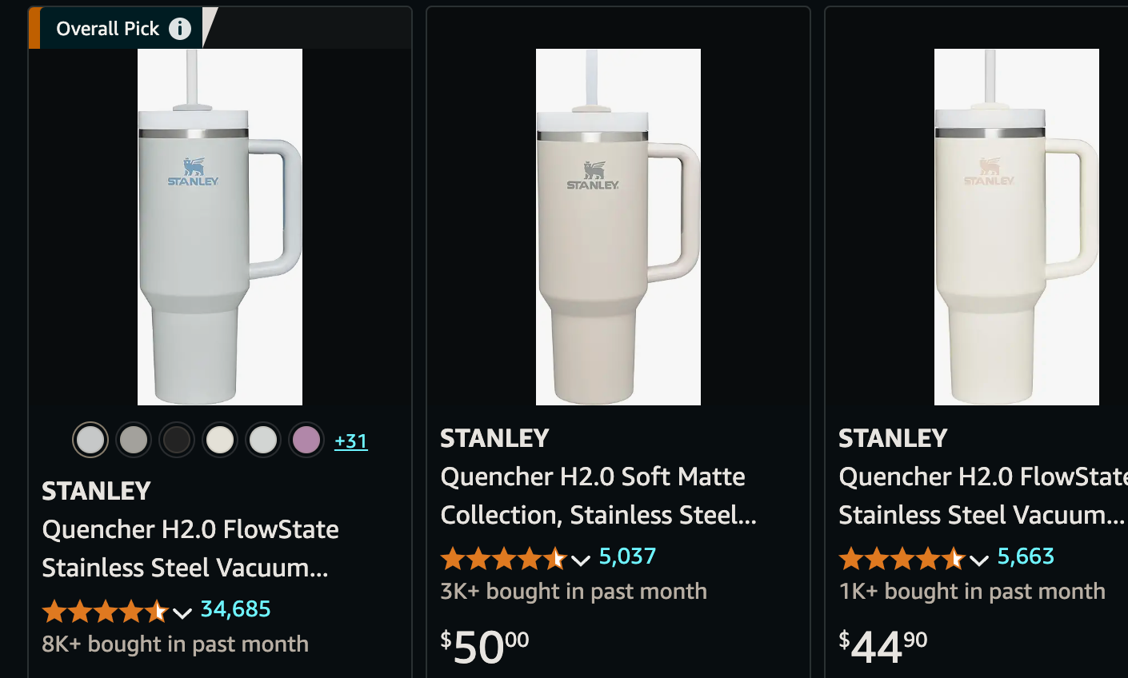Open the +31 additional colors link
Screen dimensions: 1128x678
pyautogui.click(x=350, y=440)
